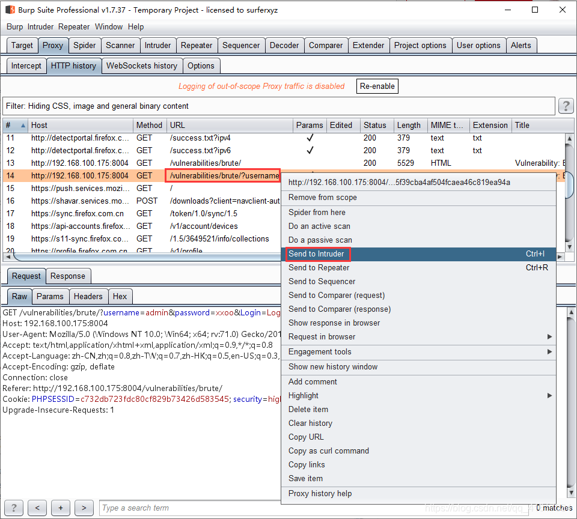
Task: Expand Highlight submenu
Action: (x=418, y=395)
